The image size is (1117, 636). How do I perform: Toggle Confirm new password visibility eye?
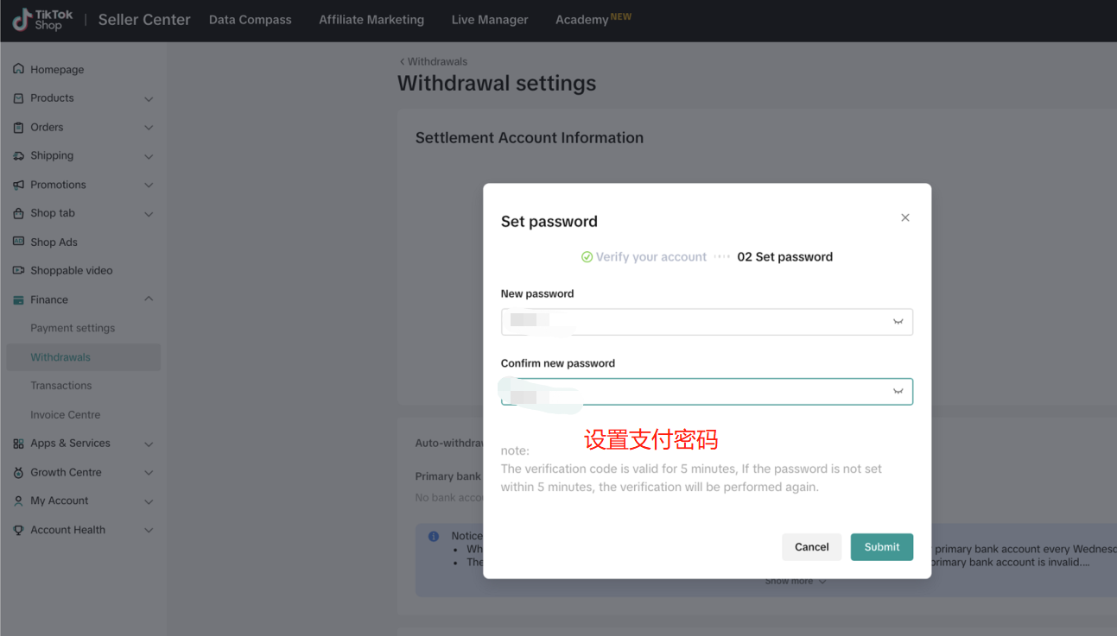(x=898, y=392)
